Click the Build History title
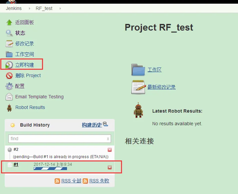The image size is (238, 194). tap(35, 125)
